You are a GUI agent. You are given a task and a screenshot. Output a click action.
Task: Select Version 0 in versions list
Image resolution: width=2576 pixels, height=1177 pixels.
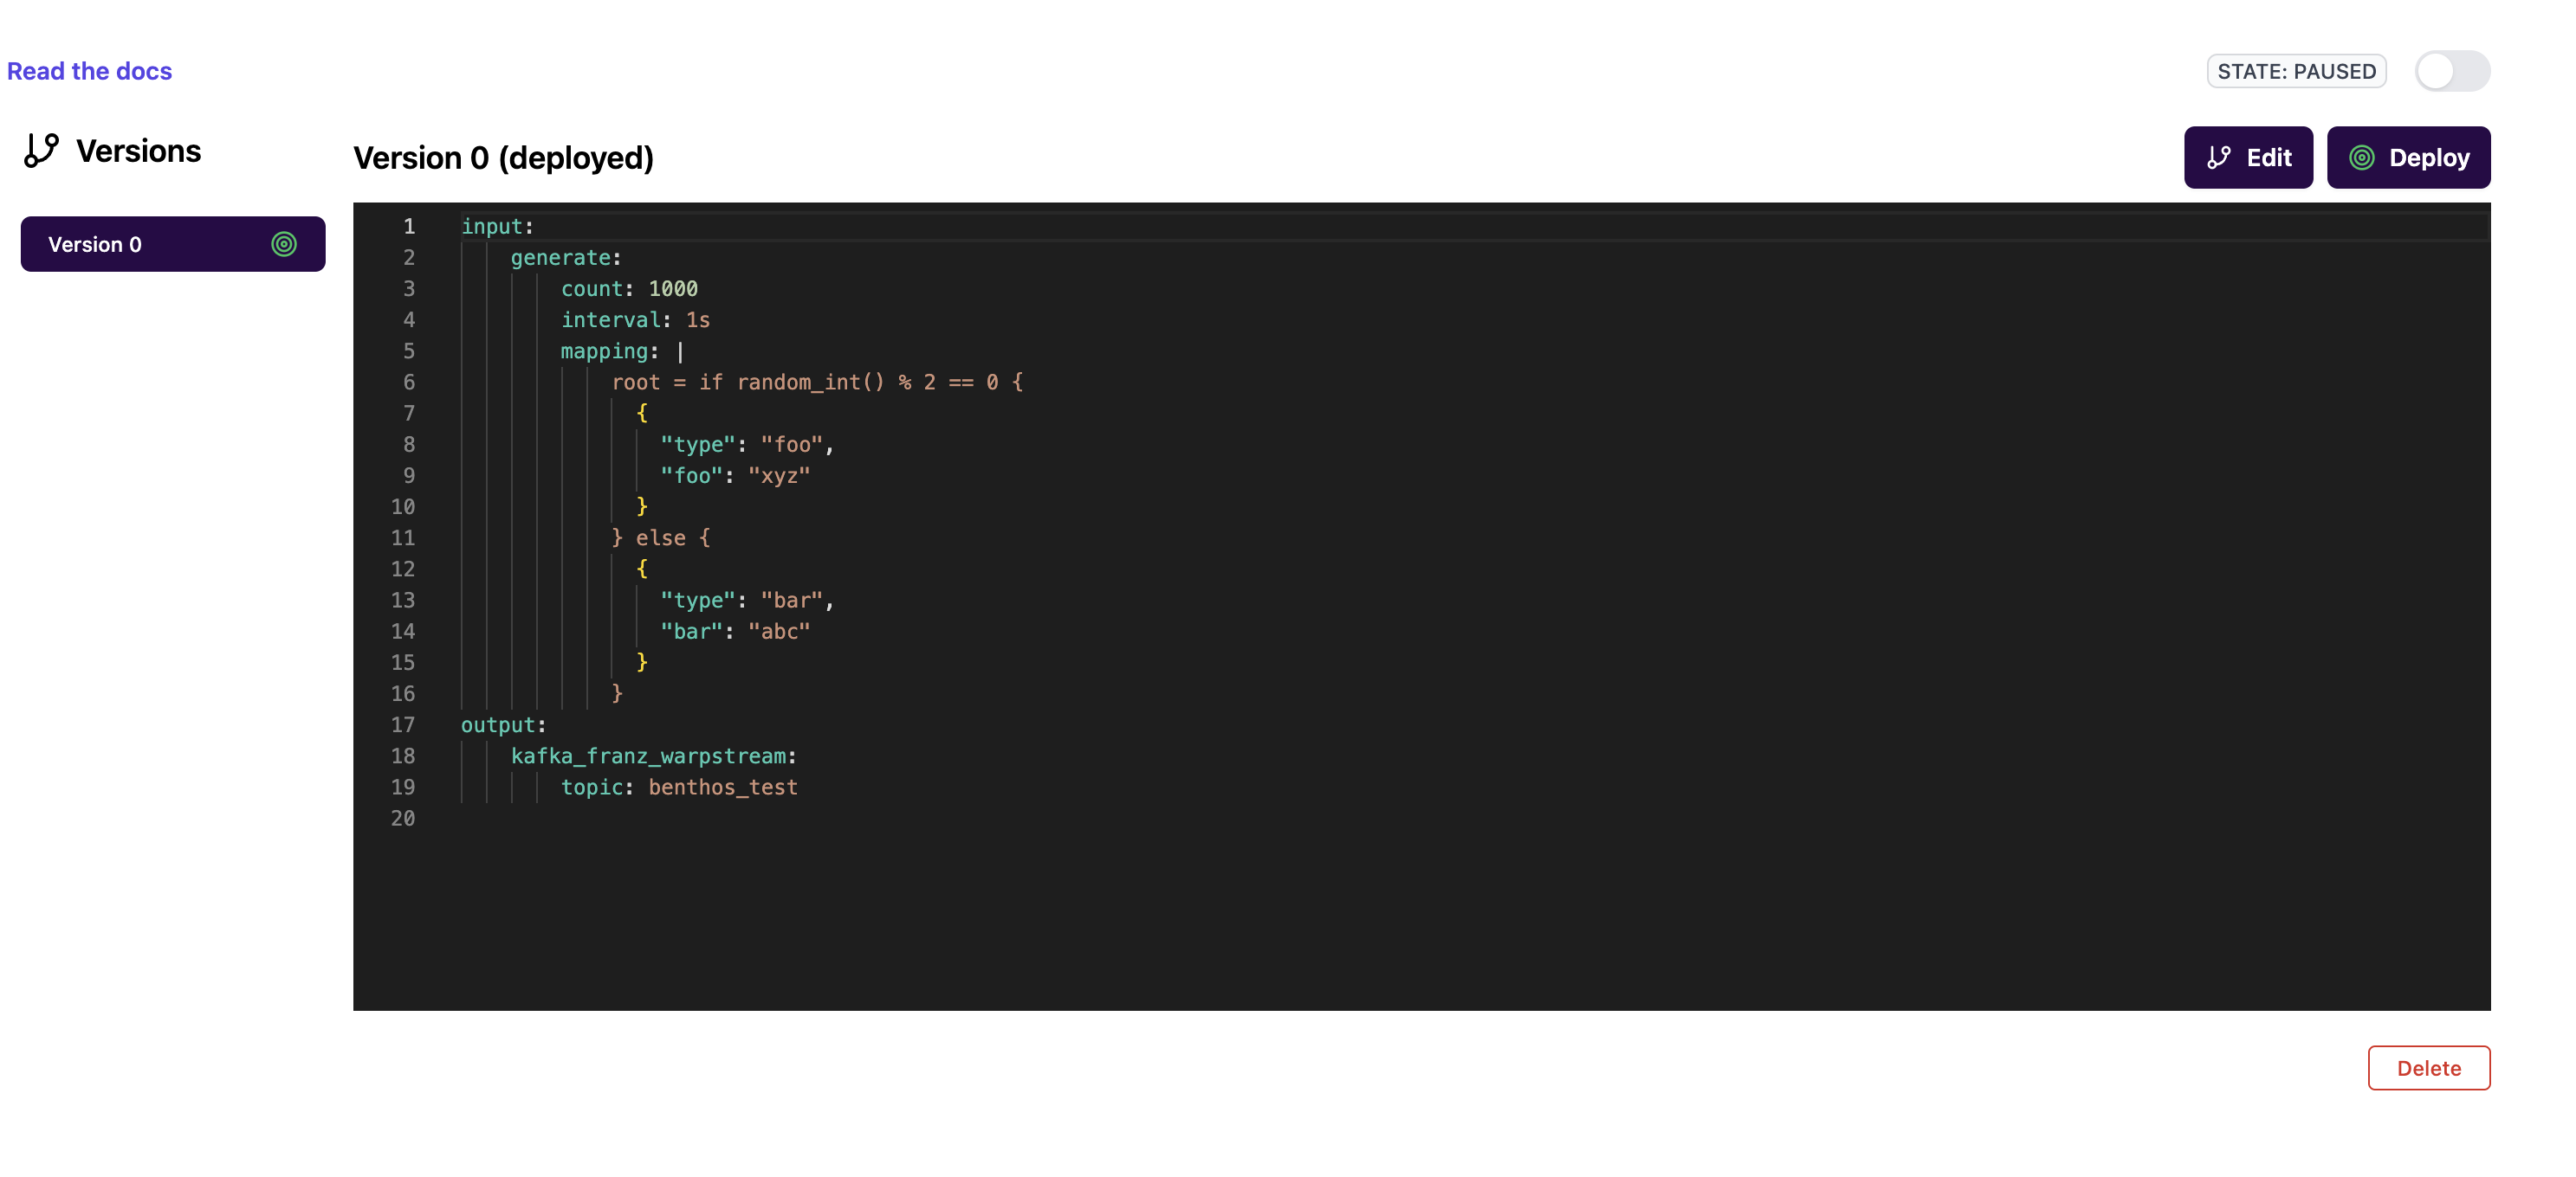tap(173, 244)
